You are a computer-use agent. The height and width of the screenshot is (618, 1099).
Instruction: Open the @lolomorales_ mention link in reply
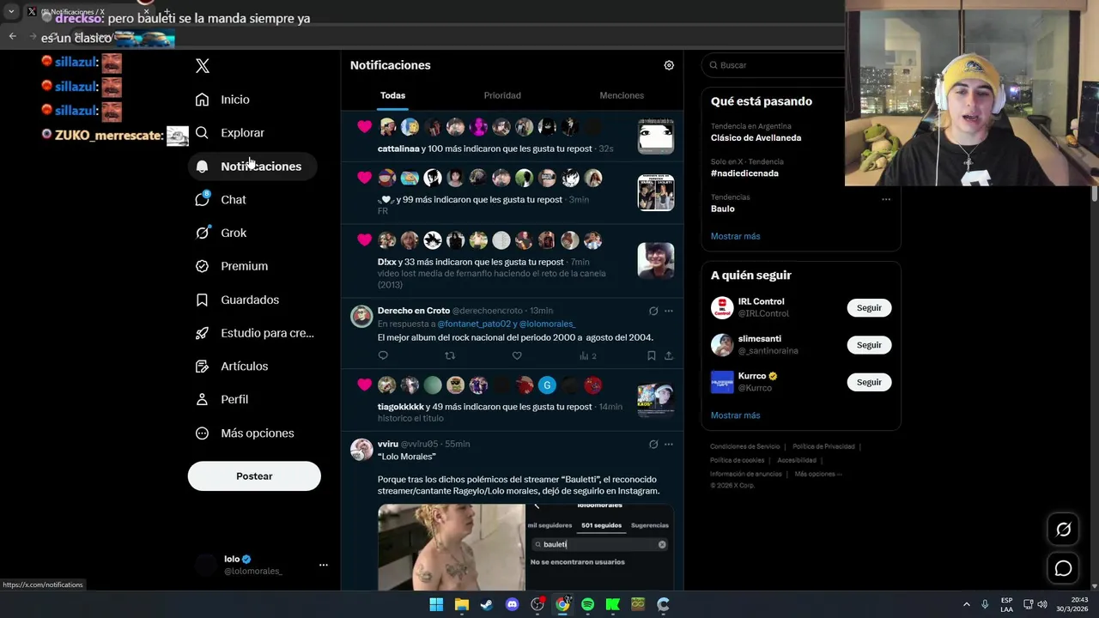(549, 324)
